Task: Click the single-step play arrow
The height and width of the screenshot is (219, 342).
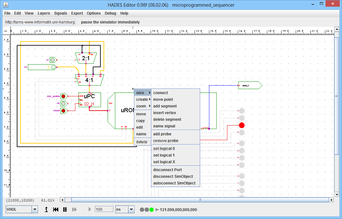Action: point(90,209)
